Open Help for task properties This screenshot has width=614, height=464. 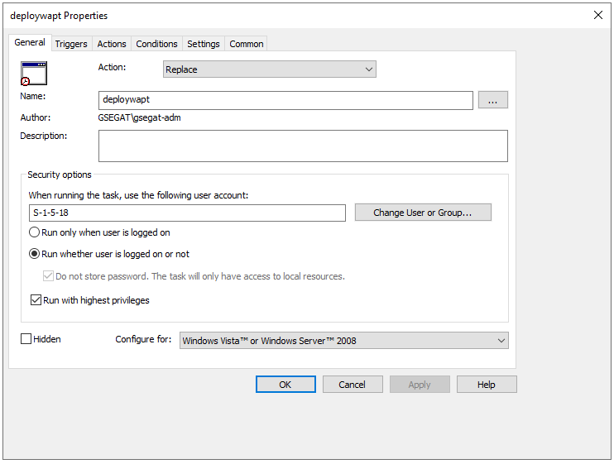click(486, 385)
